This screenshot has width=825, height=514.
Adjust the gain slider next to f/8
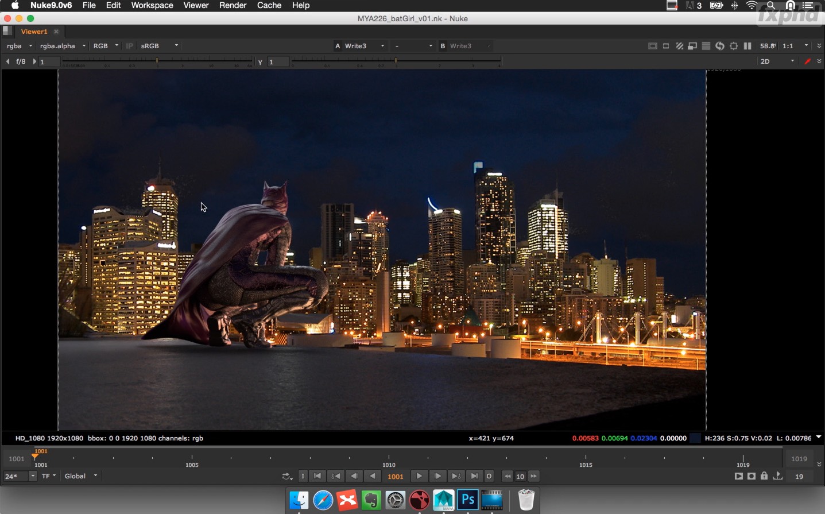[157, 61]
